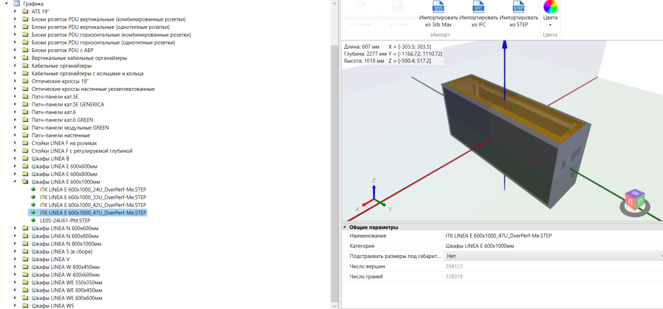
Task: Click the Длина: 607 мм dimension text
Action: tap(362, 47)
